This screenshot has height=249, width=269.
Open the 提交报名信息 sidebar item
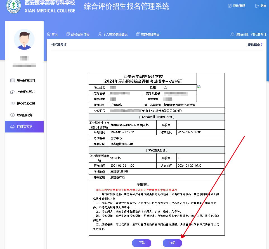(x=26, y=103)
